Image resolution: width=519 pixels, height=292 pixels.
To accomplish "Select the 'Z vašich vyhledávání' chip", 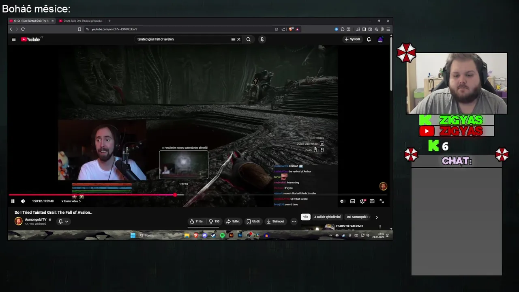I will click(327, 217).
